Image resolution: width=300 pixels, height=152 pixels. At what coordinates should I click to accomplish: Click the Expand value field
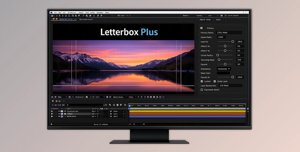point(240,64)
